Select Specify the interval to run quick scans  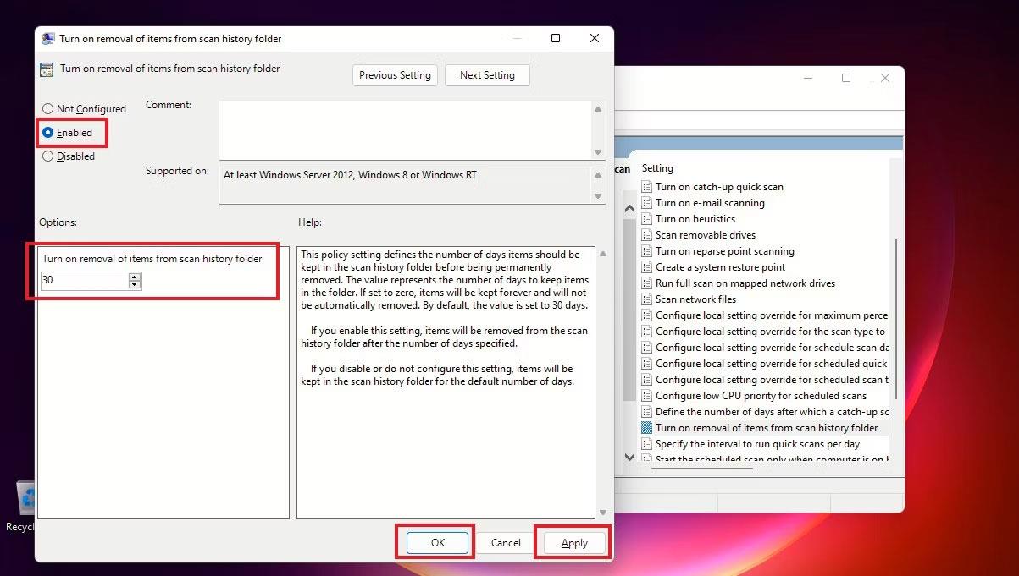pos(758,444)
